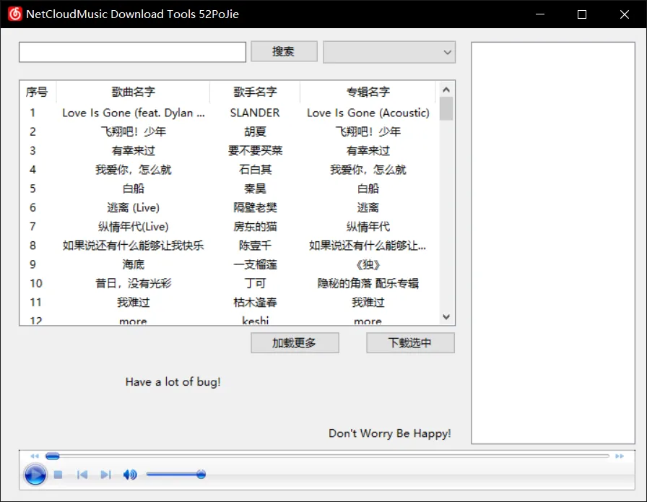Click album 隐秘的角落 配乐专辑
Screen dimensions: 647x502
click(x=368, y=284)
